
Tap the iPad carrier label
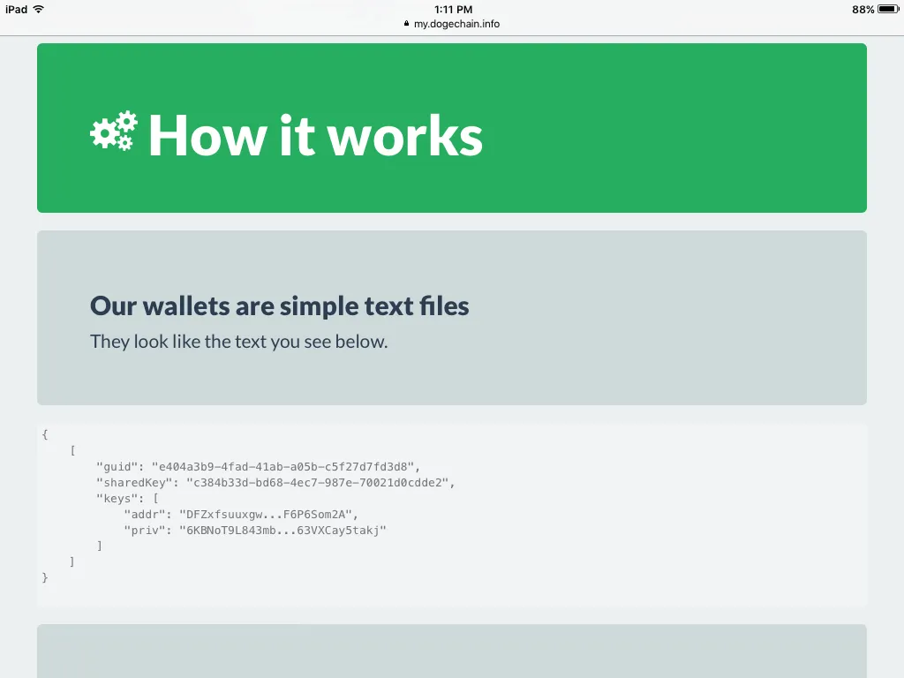pos(16,9)
